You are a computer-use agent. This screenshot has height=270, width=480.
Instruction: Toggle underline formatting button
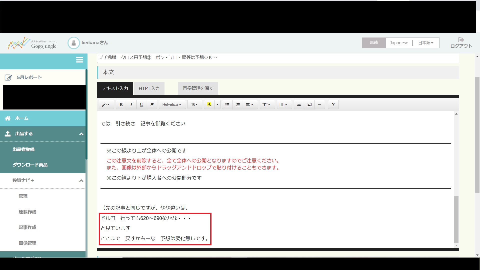click(141, 104)
